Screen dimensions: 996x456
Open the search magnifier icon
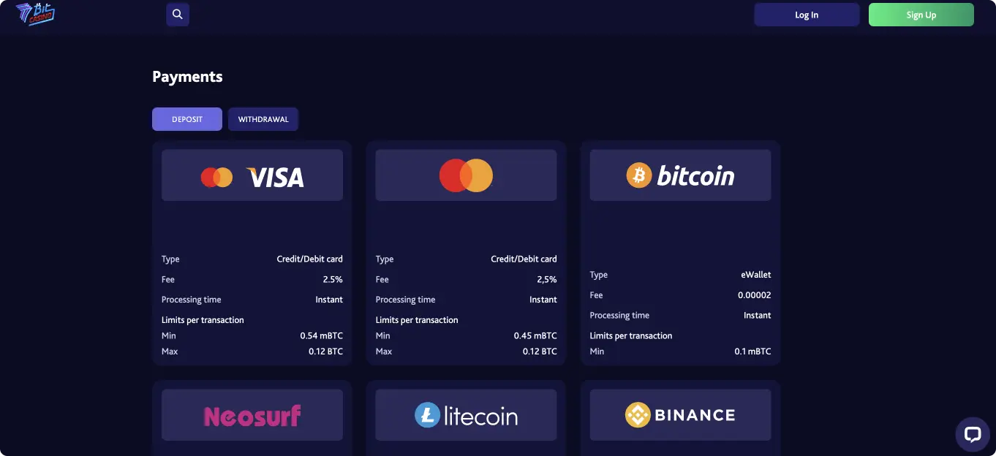tap(178, 15)
